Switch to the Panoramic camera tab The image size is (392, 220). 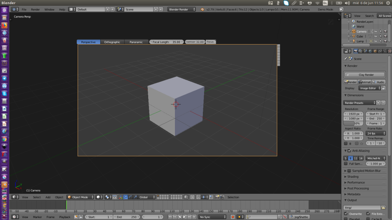coord(136,42)
